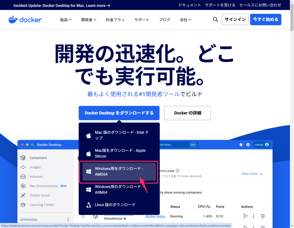The width and height of the screenshot is (294, 228).
Task: Expand the 製品 navigation dropdown
Action: point(66,20)
